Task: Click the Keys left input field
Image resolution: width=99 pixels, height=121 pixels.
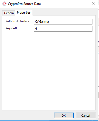Action: click(x=63, y=29)
